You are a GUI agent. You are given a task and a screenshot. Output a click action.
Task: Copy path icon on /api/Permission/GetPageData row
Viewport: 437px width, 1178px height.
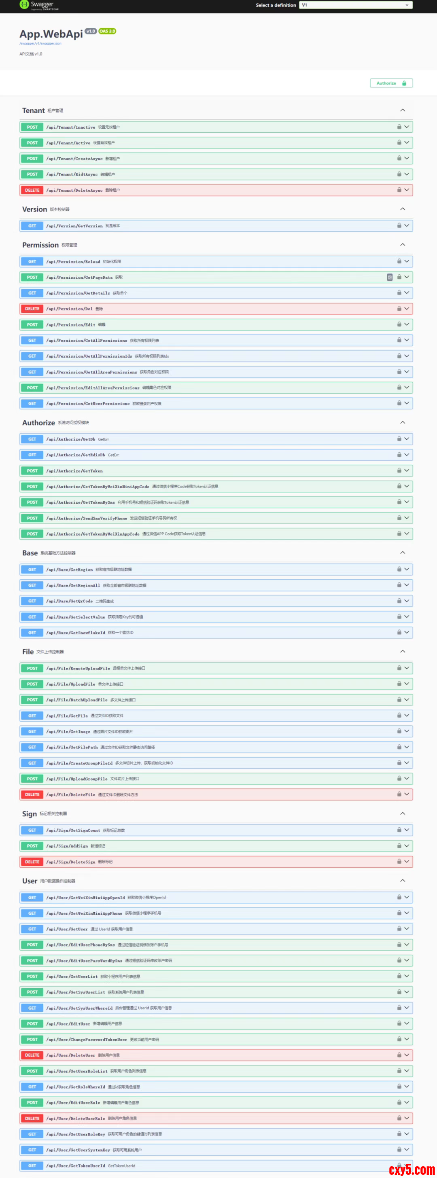pos(390,277)
